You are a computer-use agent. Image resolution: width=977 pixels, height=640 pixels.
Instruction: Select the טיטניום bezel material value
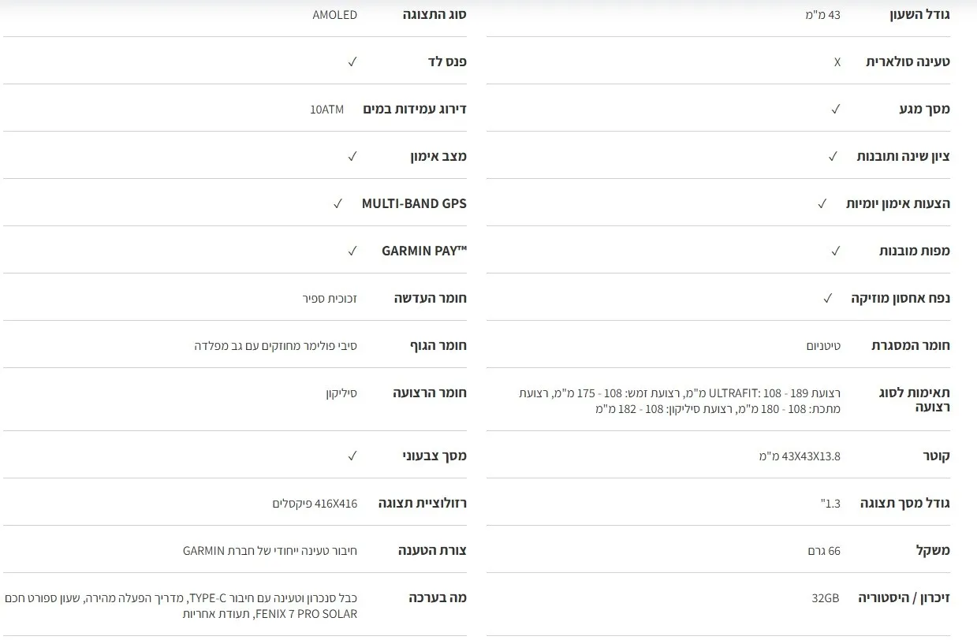pos(822,345)
